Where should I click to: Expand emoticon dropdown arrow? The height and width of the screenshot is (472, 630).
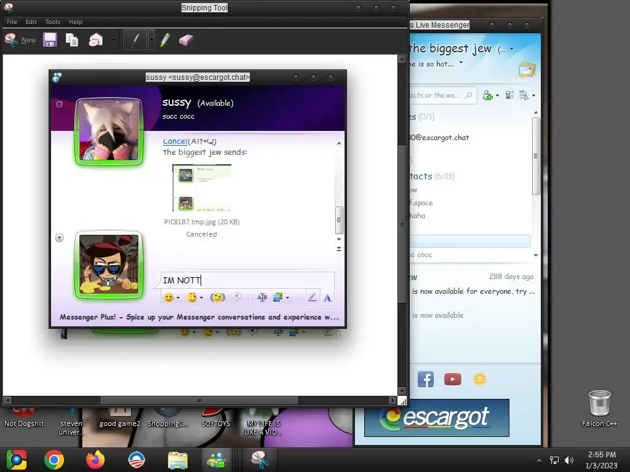pos(178,298)
